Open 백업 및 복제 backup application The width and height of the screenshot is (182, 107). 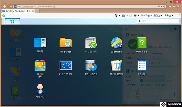pos(91,43)
